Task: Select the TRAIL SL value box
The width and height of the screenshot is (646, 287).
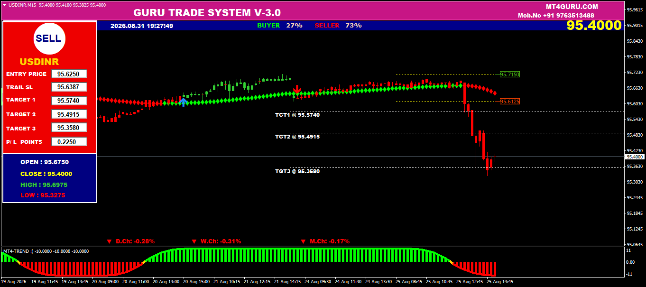Action: click(x=69, y=87)
